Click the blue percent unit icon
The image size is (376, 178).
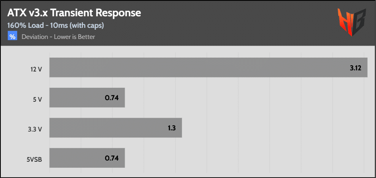tap(12, 37)
